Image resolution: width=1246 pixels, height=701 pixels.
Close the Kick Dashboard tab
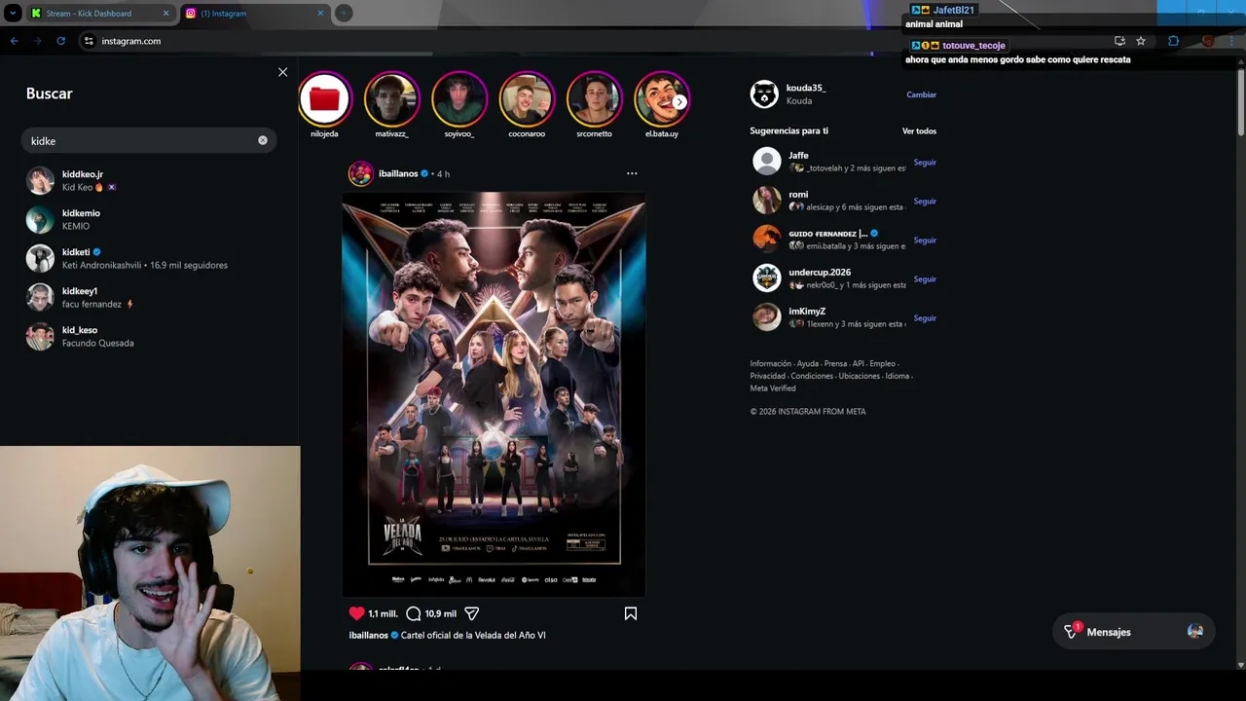point(165,14)
